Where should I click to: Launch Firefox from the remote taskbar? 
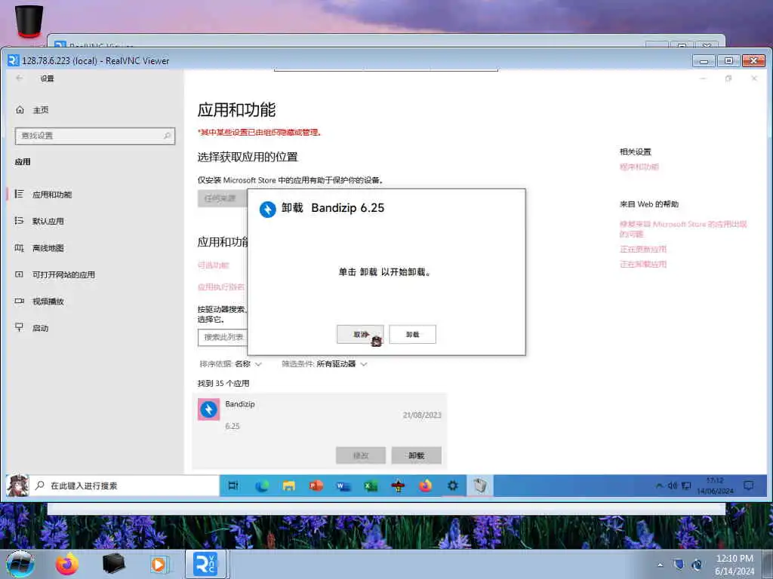click(x=425, y=486)
